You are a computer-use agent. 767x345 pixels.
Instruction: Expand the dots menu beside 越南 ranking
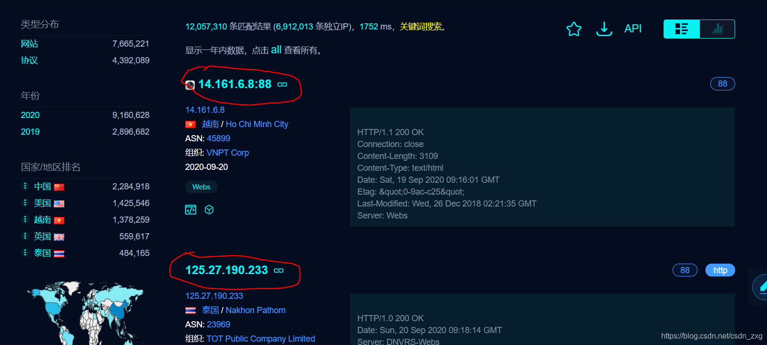coord(25,219)
